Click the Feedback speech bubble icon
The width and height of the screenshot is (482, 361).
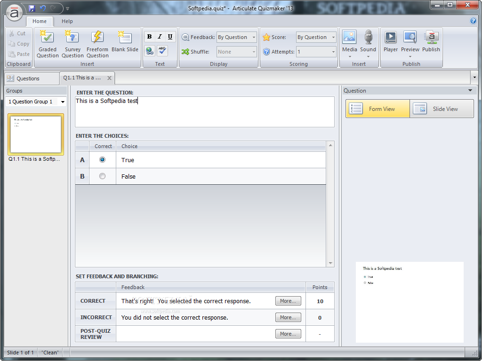[x=185, y=38]
